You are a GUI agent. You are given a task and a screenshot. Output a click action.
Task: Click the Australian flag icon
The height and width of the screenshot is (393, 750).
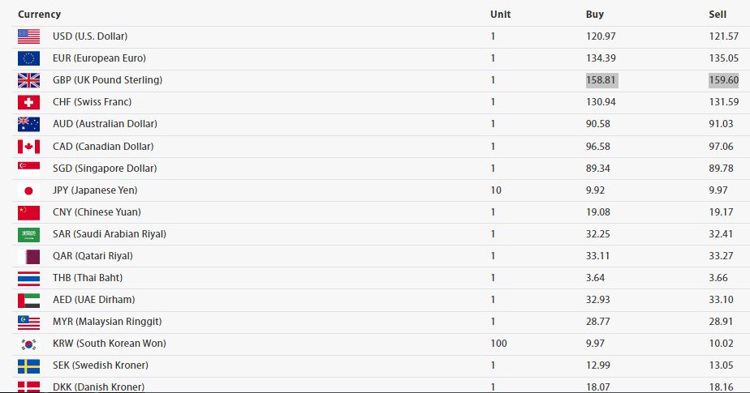(x=28, y=124)
